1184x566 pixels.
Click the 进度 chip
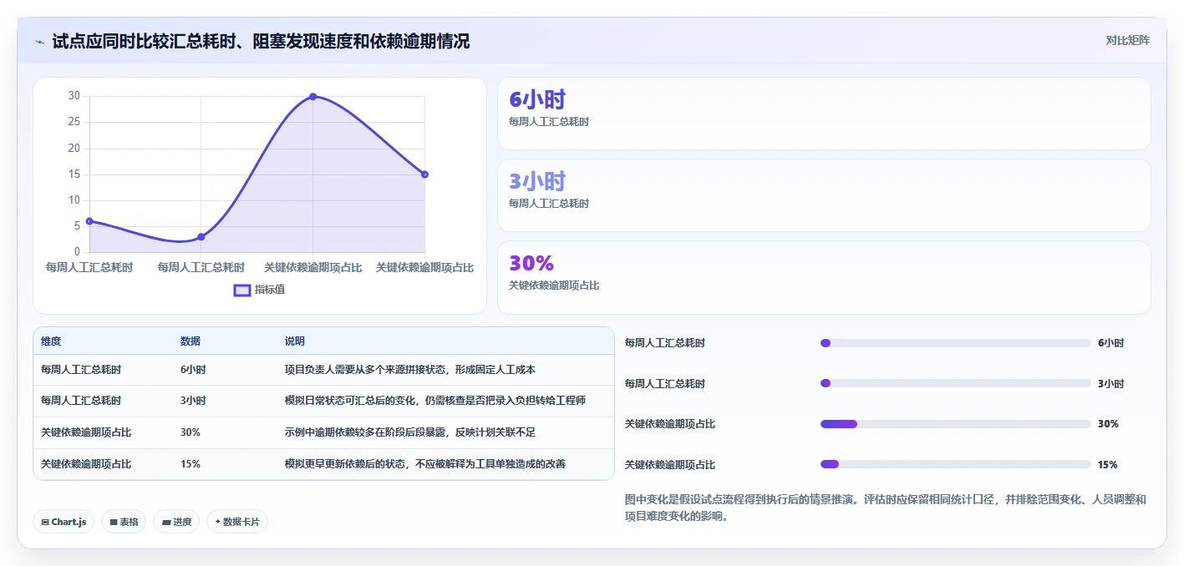pyautogui.click(x=176, y=522)
